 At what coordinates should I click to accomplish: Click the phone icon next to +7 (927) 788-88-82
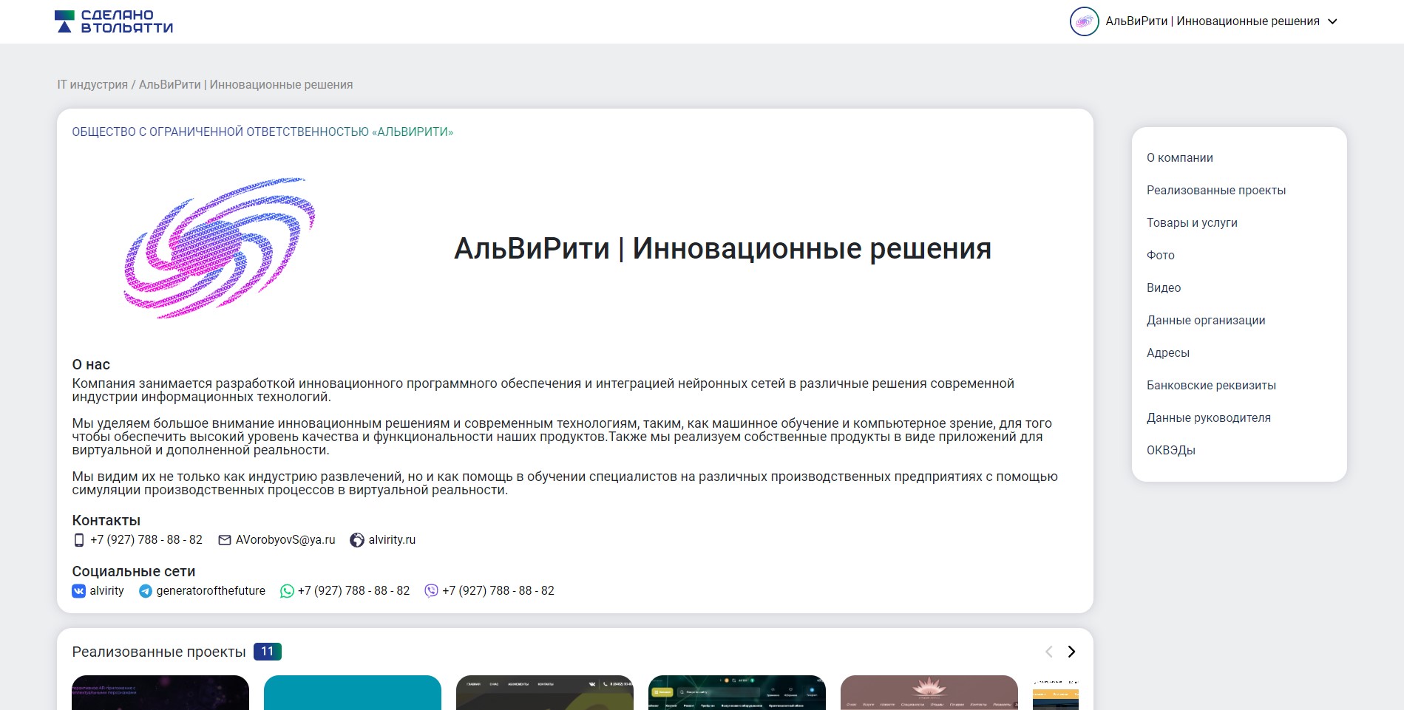click(79, 540)
